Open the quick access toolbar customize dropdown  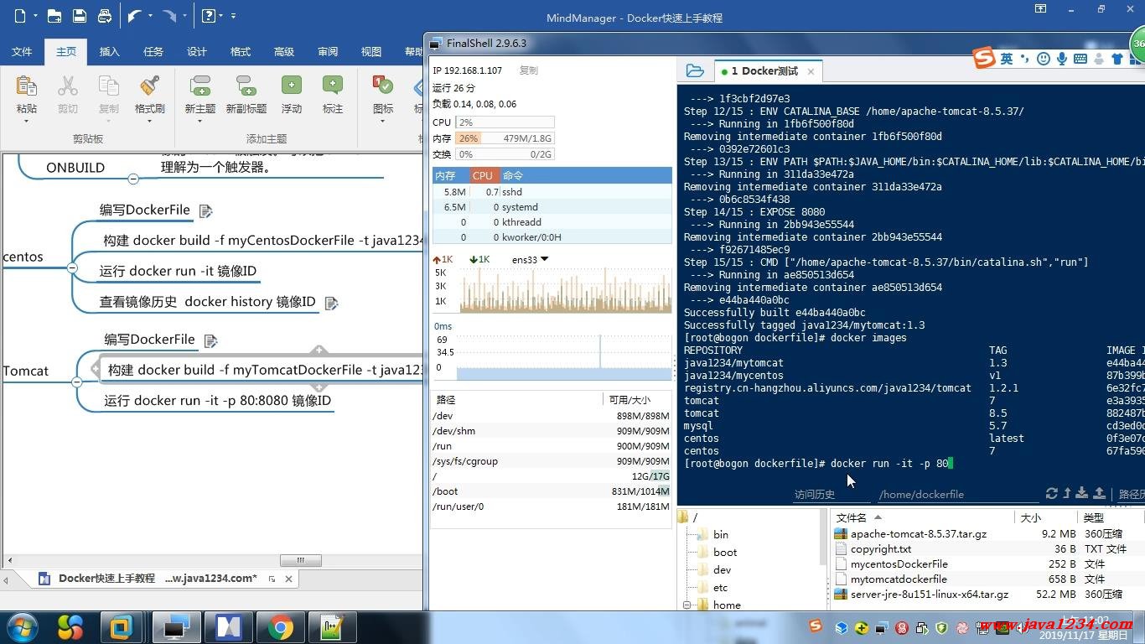click(233, 15)
